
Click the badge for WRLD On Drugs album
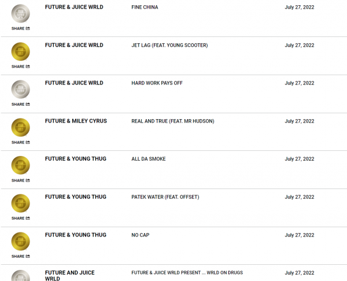tap(21, 275)
